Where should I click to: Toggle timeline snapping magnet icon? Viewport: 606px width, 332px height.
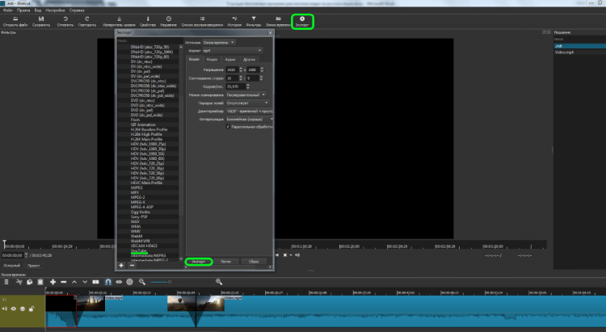coord(108,282)
